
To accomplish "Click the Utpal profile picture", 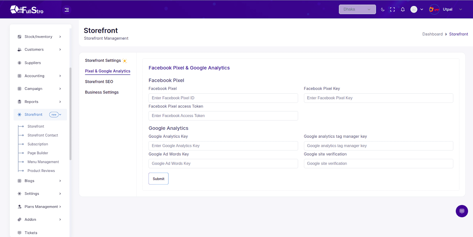I will click(x=434, y=9).
